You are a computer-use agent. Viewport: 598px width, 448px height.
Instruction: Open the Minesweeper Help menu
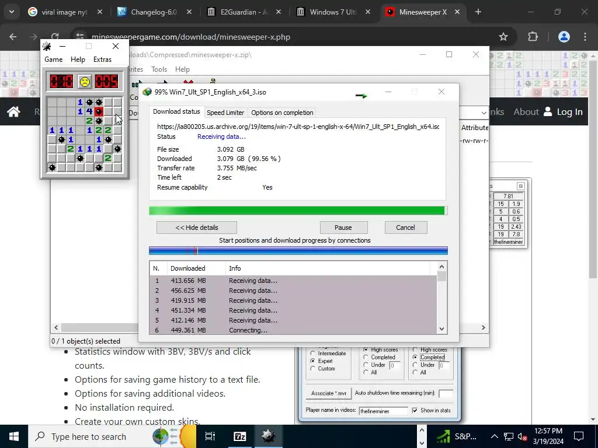78,60
